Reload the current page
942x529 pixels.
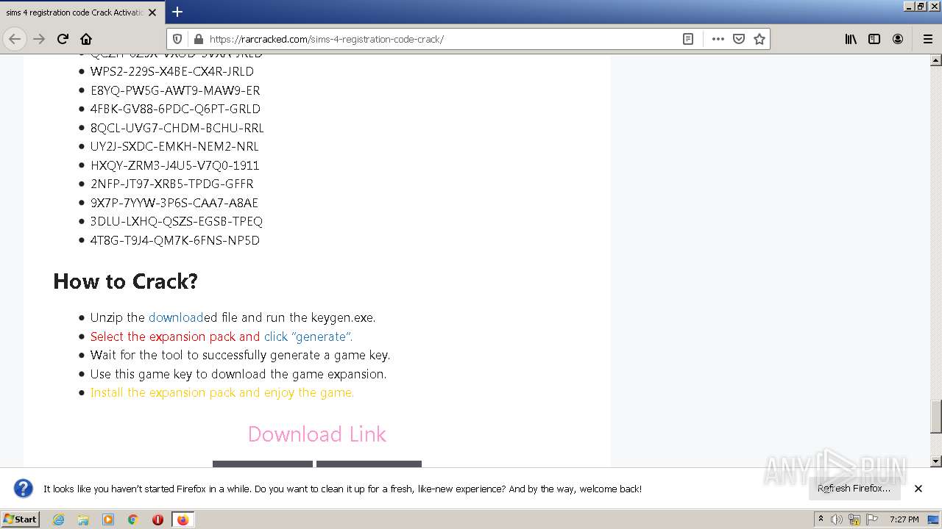tap(63, 39)
